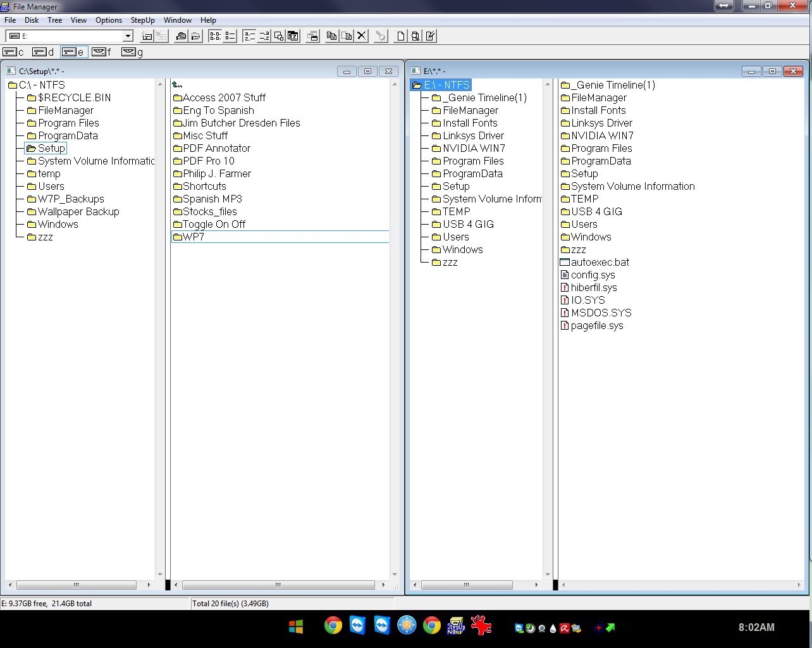Sort files by name (a-z icon)
Image resolution: width=812 pixels, height=648 pixels.
pos(249,36)
